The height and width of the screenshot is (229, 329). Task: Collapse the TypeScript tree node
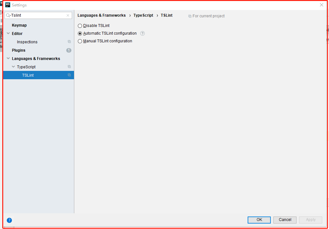click(x=13, y=67)
